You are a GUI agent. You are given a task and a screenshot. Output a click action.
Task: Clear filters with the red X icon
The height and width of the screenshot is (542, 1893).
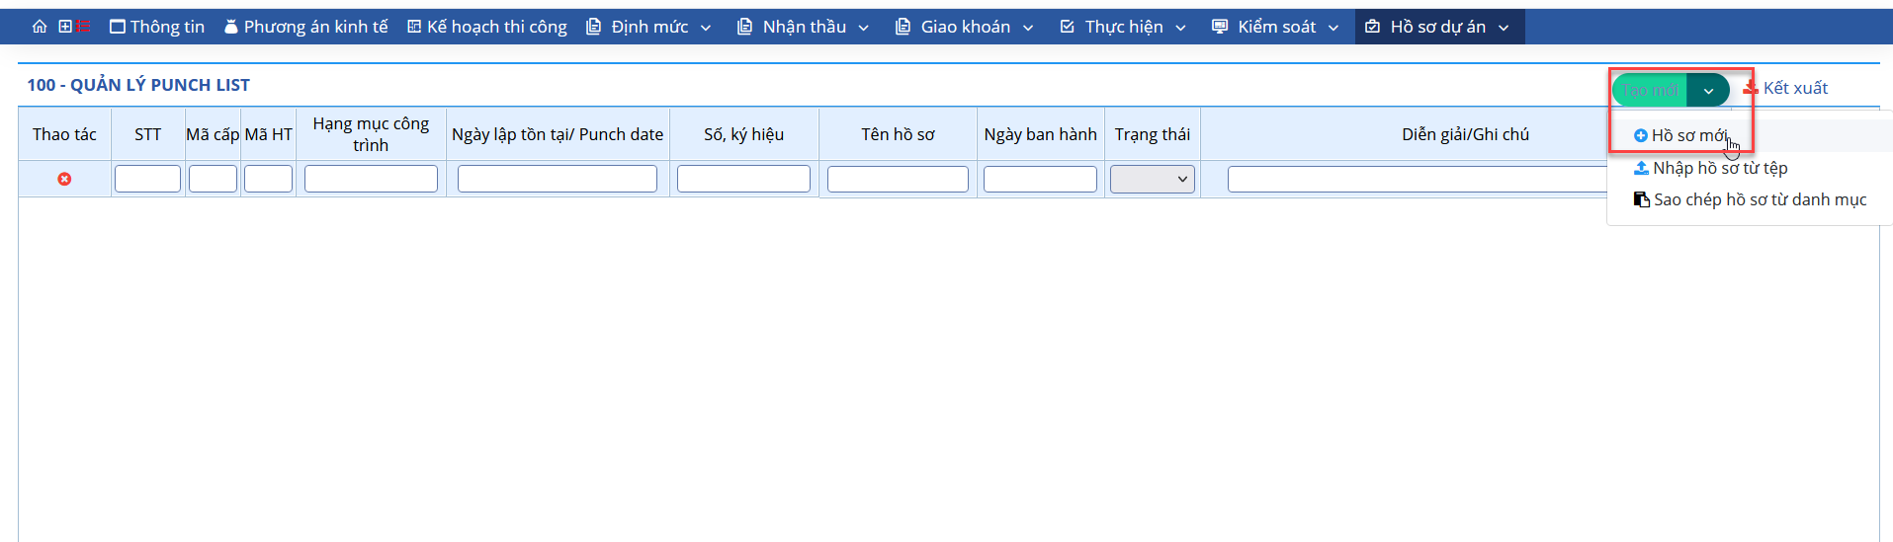tap(64, 179)
